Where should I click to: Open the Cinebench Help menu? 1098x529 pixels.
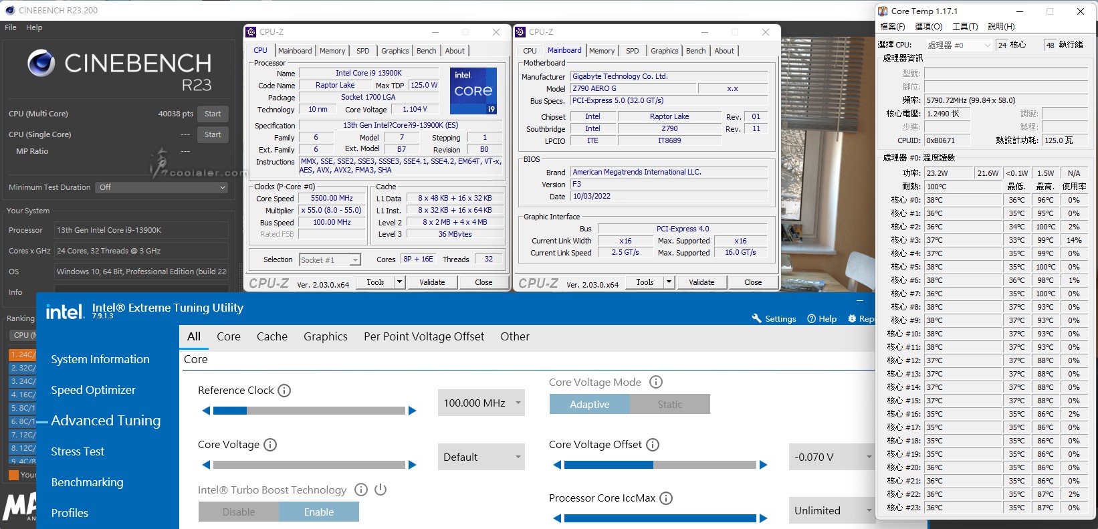pyautogui.click(x=34, y=27)
